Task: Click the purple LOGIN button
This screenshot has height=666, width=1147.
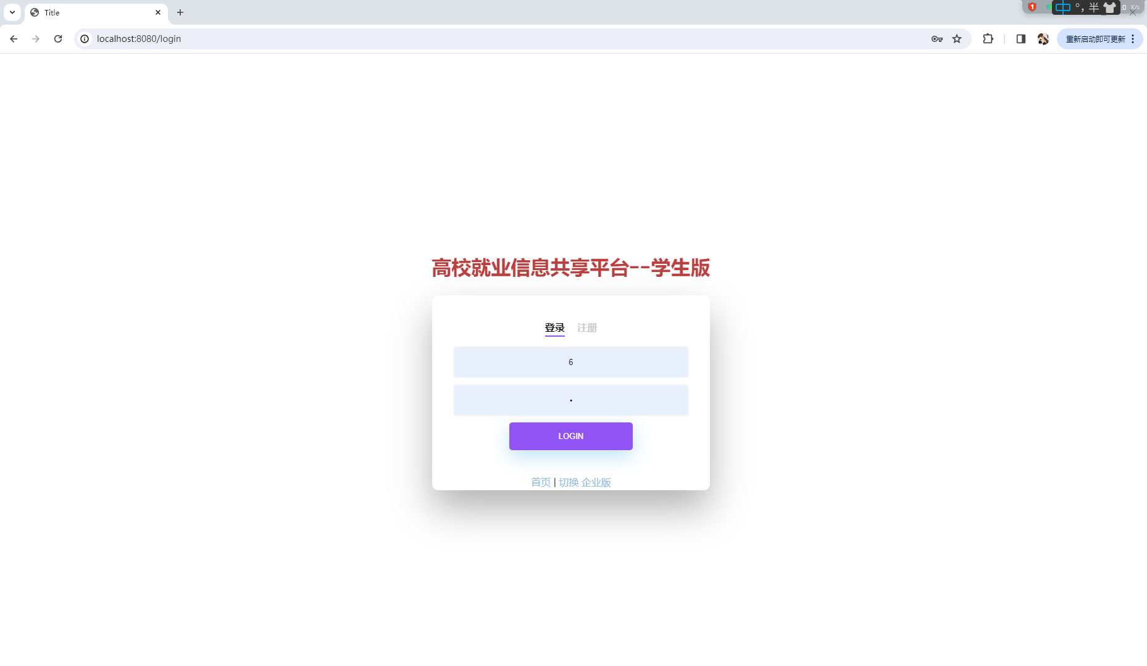Action: (571, 436)
